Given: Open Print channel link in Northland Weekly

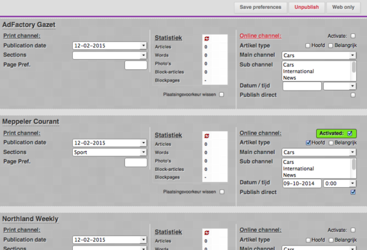Looking at the screenshot, I should click(x=22, y=230).
